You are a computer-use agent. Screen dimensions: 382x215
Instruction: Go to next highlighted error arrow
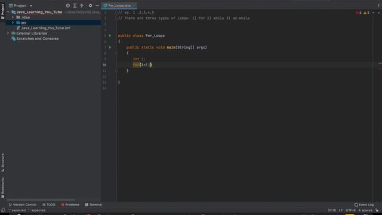pos(378,13)
